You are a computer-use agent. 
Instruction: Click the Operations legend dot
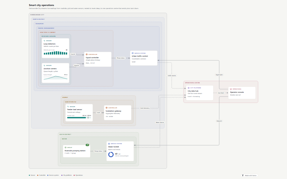tap(74, 175)
